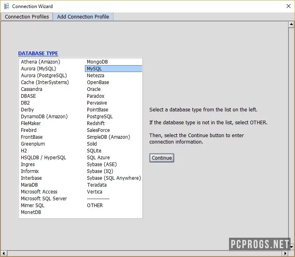Image resolution: width=295 pixels, height=257 pixels.
Task: Pick Solid database type
Action: click(x=92, y=144)
